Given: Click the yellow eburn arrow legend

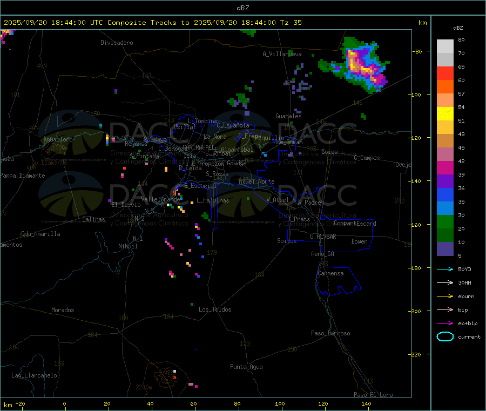Looking at the screenshot, I should (x=445, y=297).
